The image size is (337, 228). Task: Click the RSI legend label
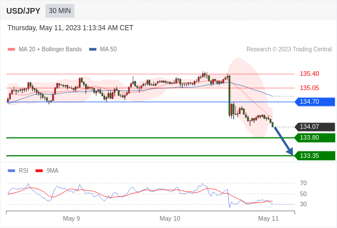pos(23,171)
